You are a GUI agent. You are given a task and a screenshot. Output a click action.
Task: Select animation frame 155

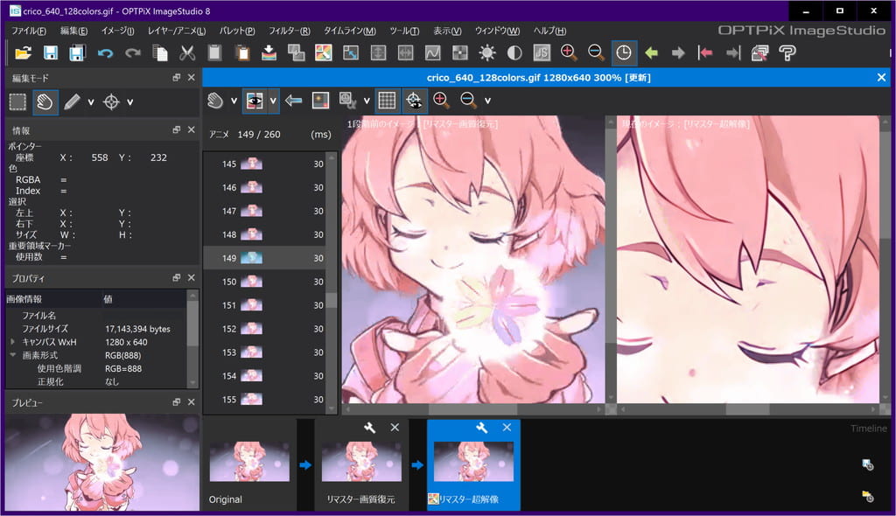(x=264, y=400)
